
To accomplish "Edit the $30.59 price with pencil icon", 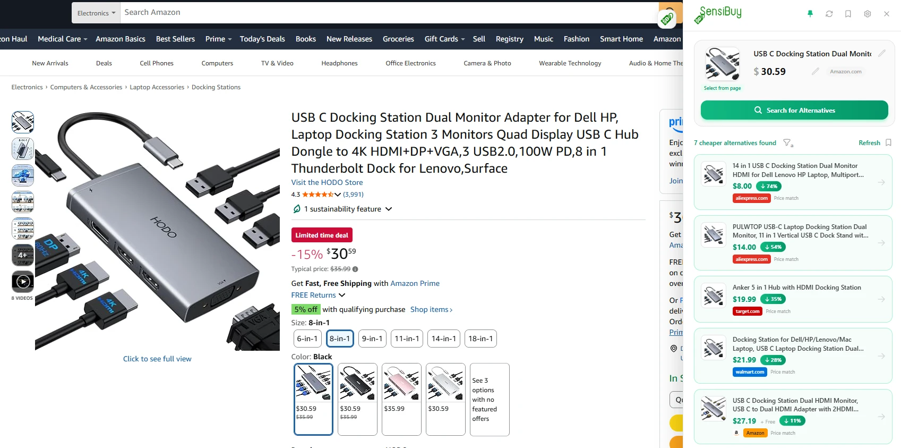I will pos(816,71).
